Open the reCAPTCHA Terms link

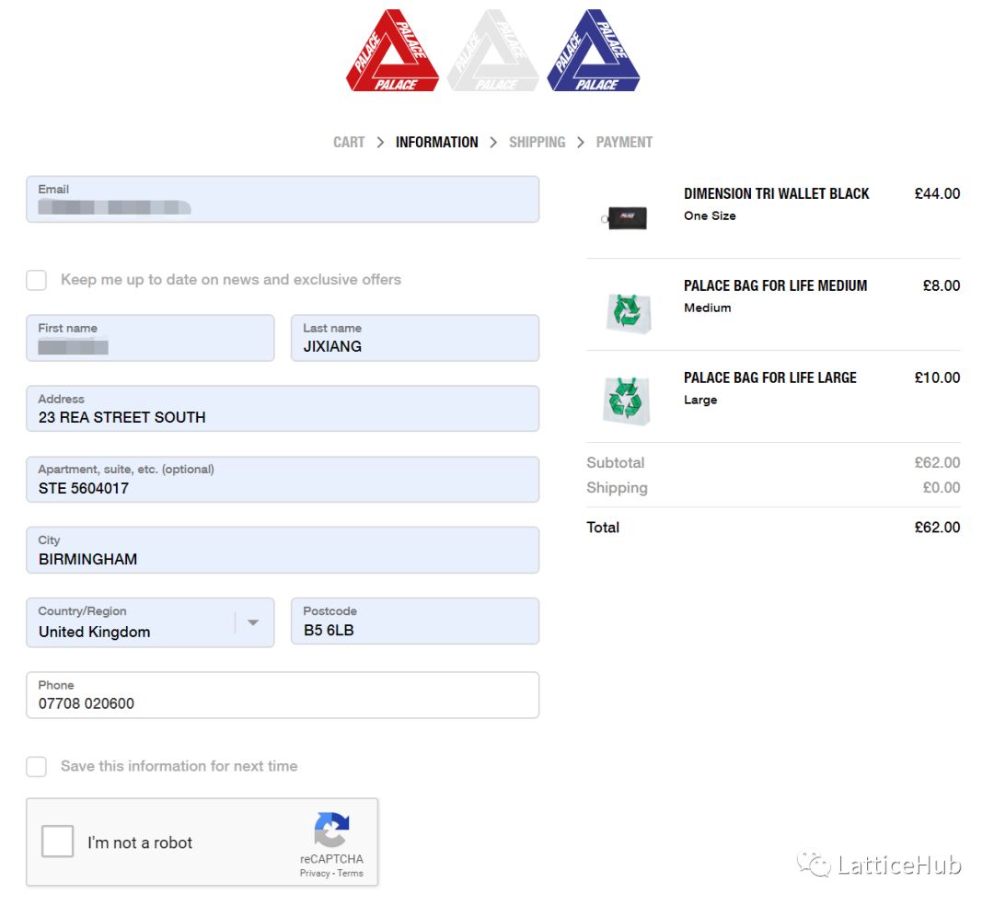tap(351, 873)
